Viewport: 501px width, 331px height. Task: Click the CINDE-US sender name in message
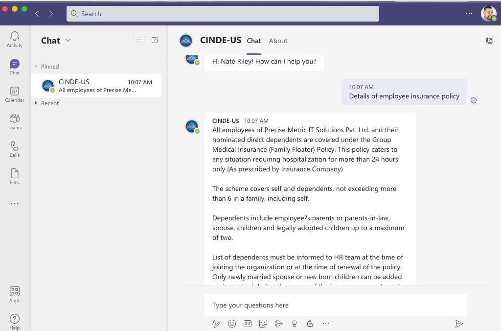coord(226,121)
